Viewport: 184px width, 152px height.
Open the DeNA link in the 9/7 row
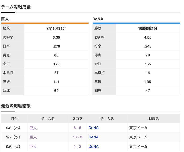pyautogui.click(x=94, y=137)
